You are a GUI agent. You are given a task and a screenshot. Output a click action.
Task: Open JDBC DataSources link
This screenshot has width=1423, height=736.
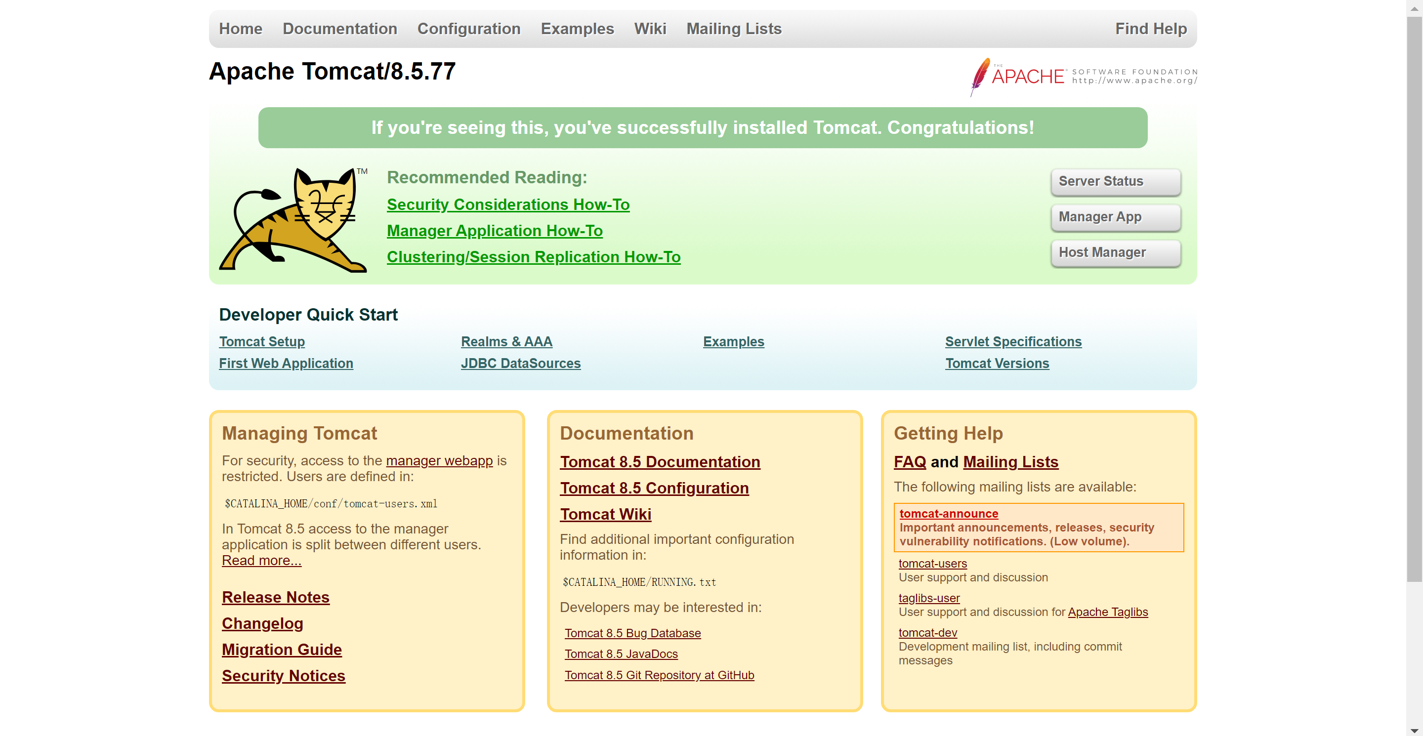(x=520, y=363)
